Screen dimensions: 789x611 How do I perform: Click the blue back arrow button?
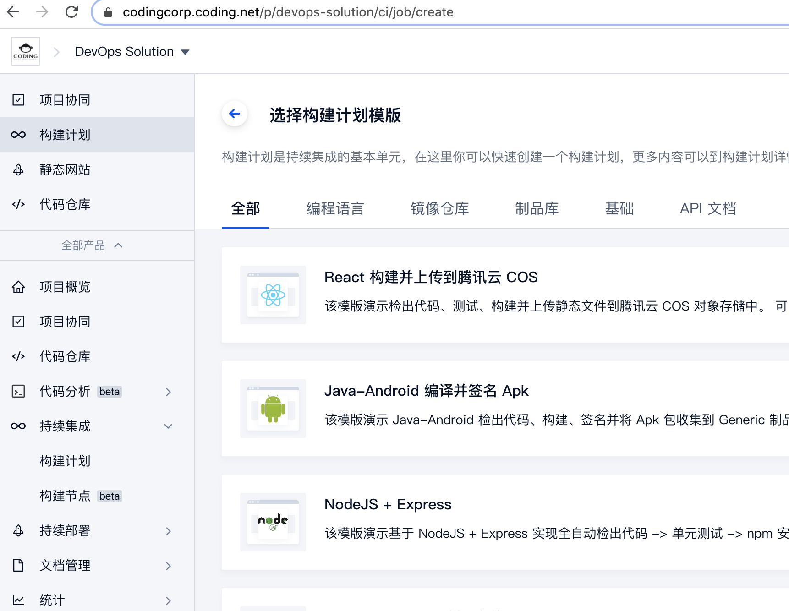(235, 114)
